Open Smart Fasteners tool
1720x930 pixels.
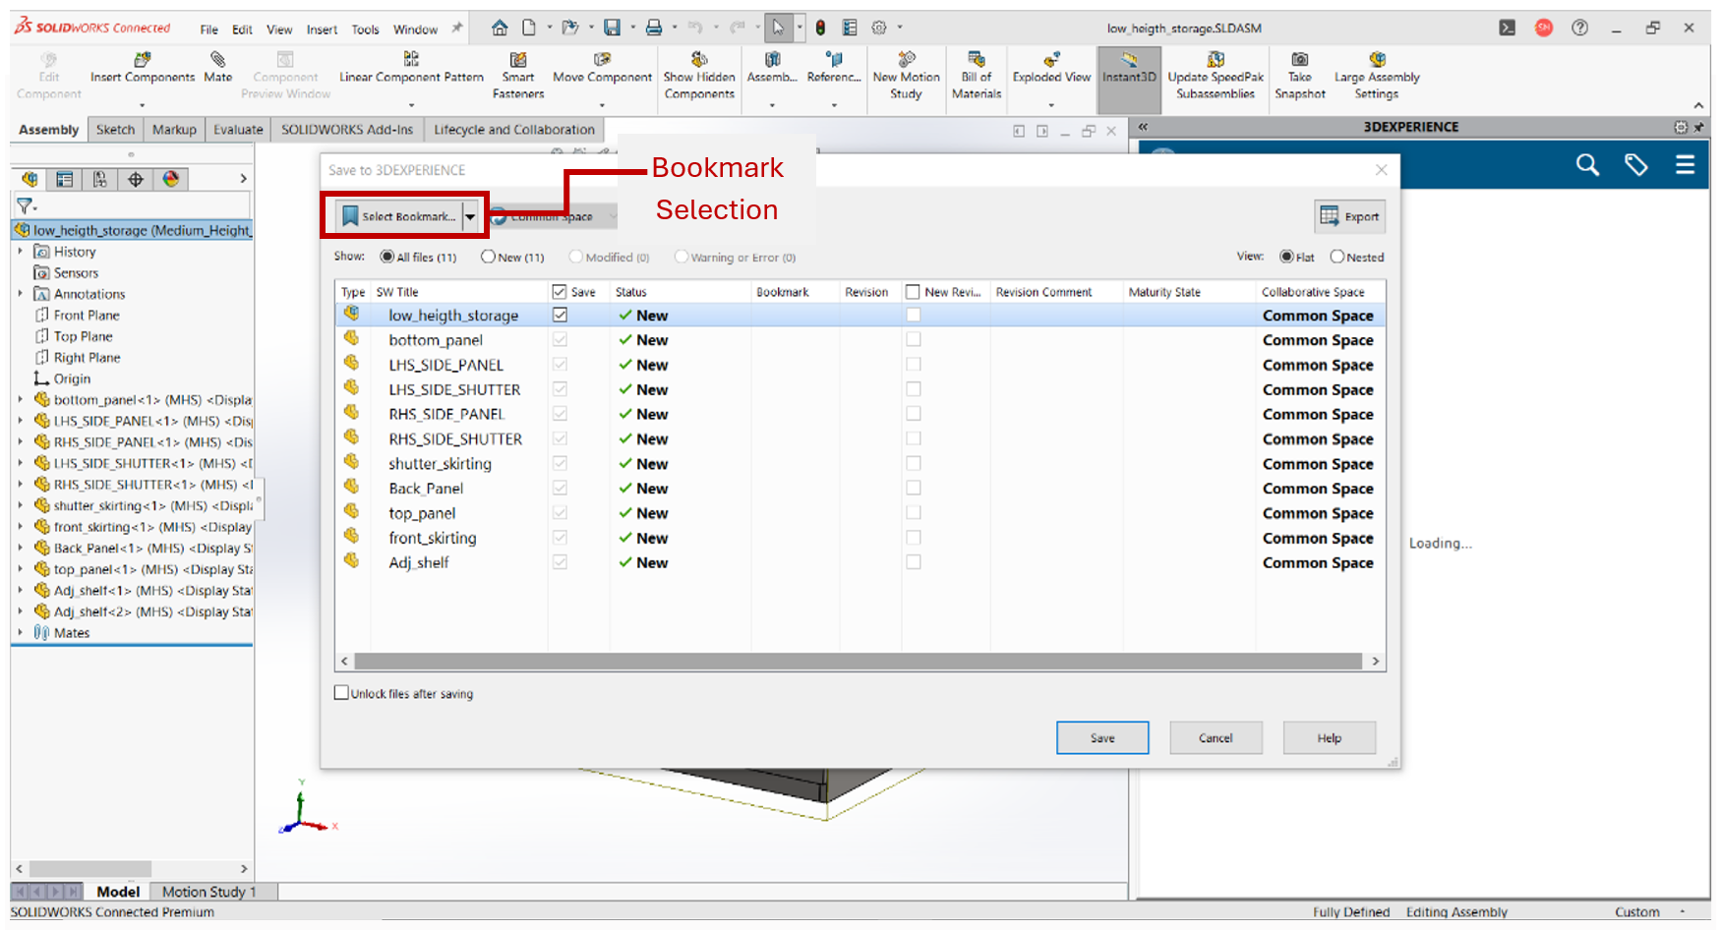point(518,61)
